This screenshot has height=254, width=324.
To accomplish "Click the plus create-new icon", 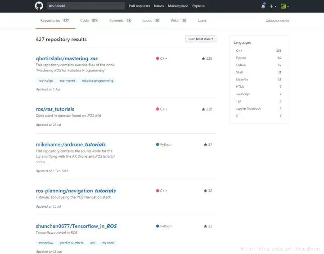I will 273,6.
